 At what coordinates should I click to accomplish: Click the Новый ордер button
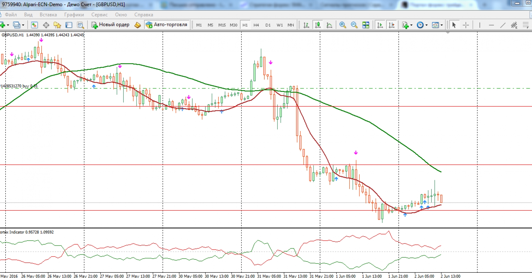click(x=110, y=25)
